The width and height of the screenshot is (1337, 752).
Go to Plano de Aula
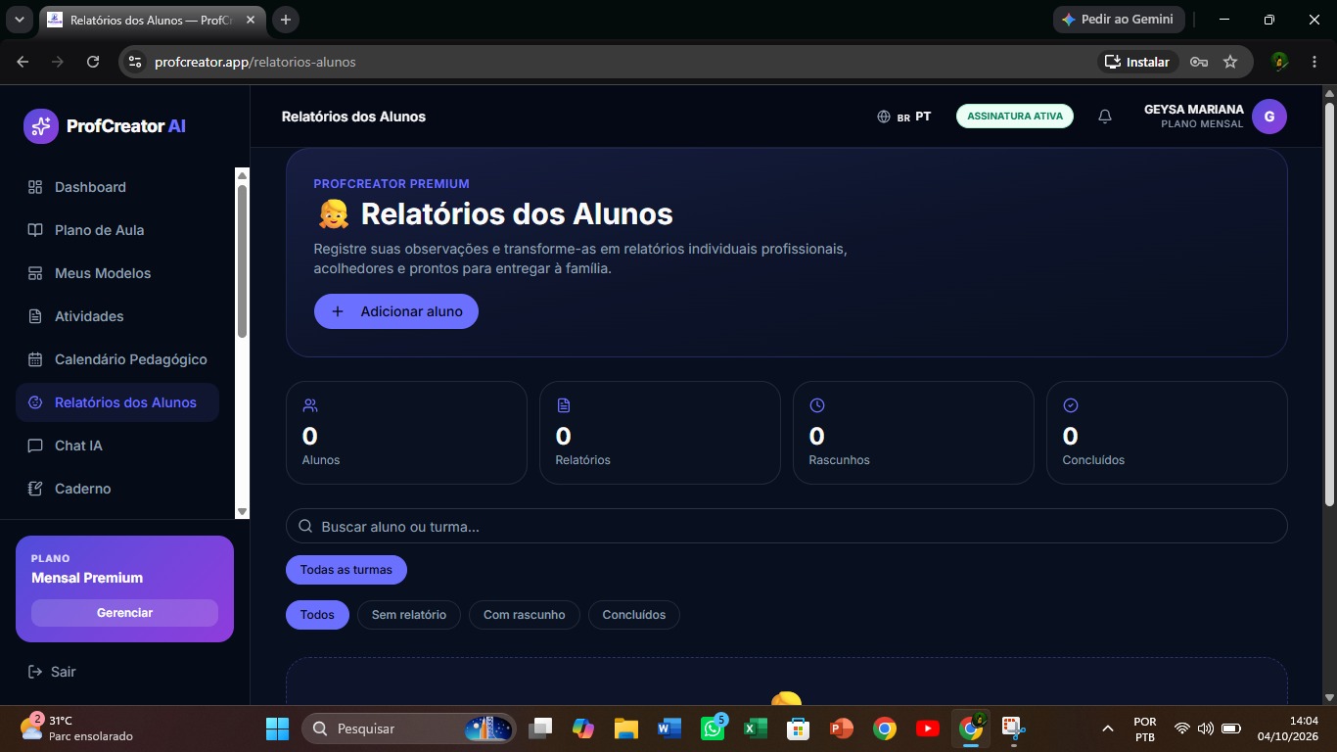tap(117, 230)
